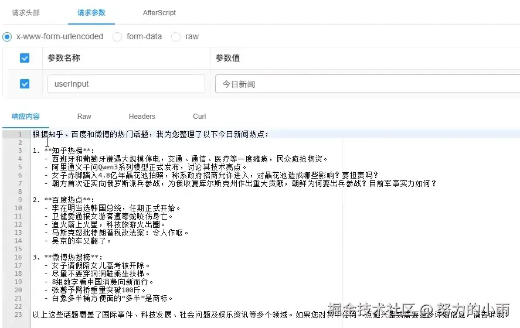Switch to the 请求头部 tab
Screen dimensions: 520x328
[x=26, y=12]
